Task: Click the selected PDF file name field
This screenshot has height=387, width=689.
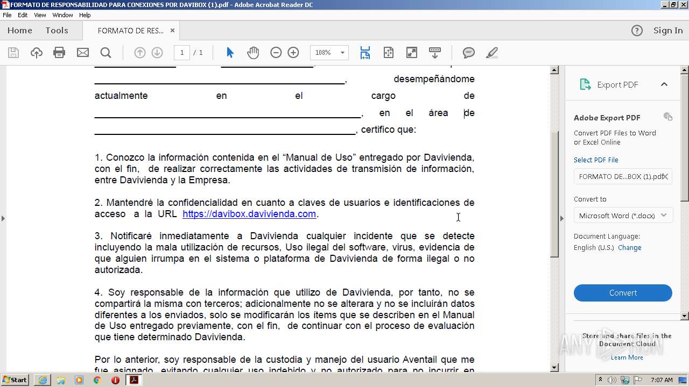Action: tap(623, 176)
